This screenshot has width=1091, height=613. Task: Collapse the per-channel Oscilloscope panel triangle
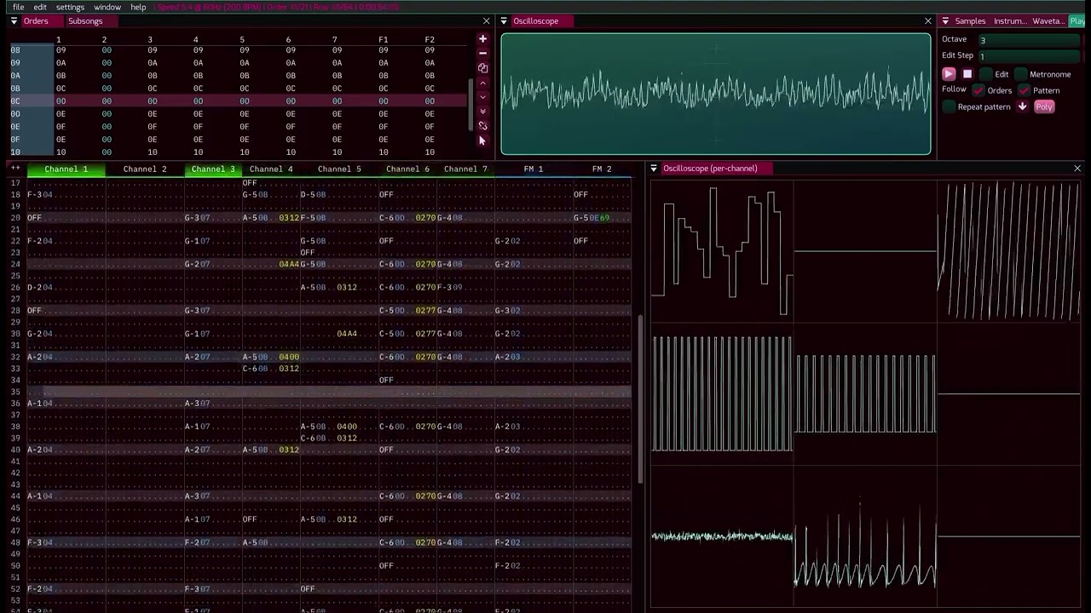654,169
